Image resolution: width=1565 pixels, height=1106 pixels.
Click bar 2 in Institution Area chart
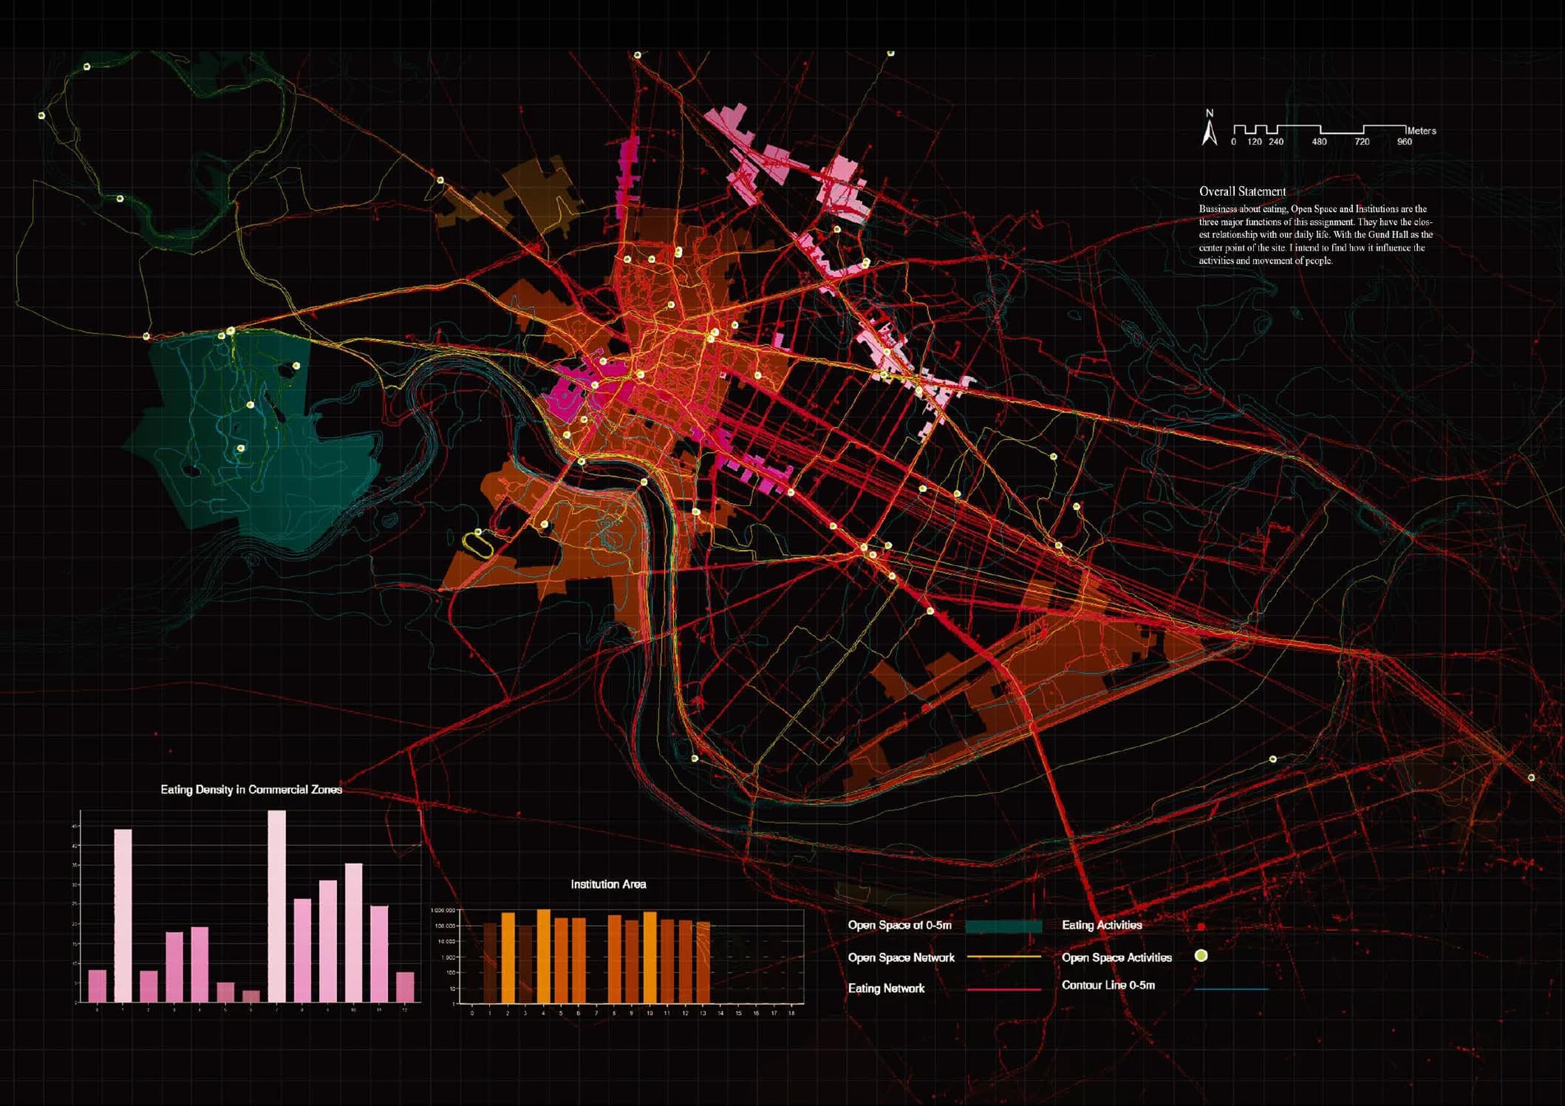pyautogui.click(x=508, y=958)
